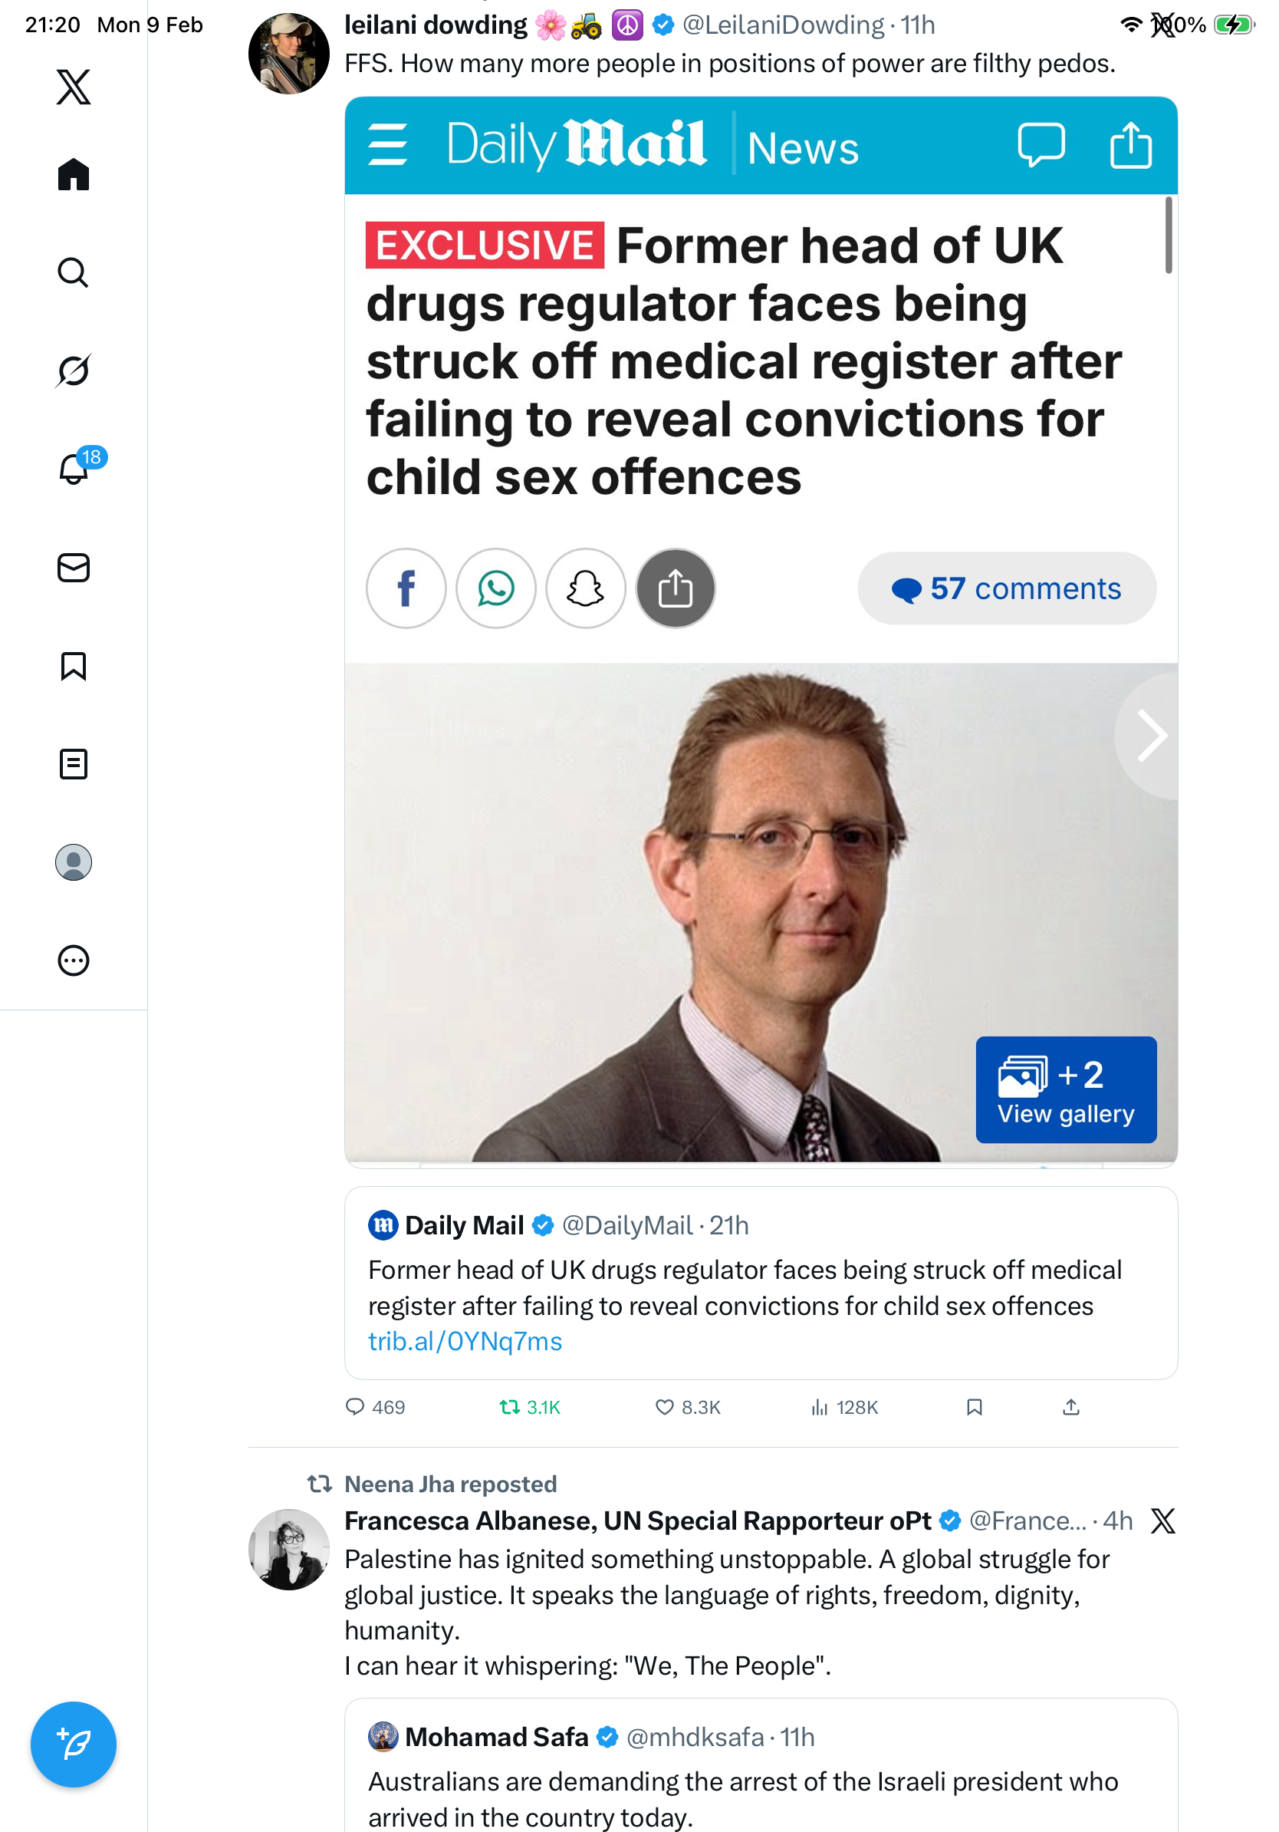
Task: Open direct messages inbox
Action: pyautogui.click(x=74, y=567)
